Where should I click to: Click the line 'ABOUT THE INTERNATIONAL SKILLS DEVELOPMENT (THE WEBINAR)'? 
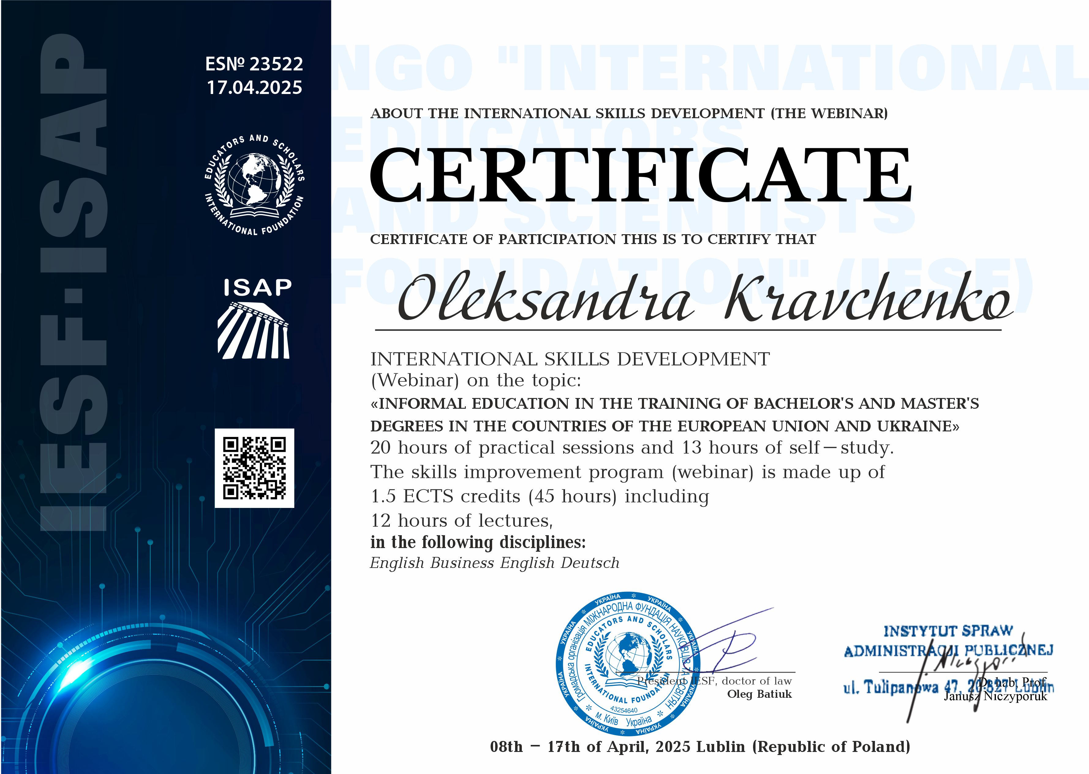(x=629, y=113)
